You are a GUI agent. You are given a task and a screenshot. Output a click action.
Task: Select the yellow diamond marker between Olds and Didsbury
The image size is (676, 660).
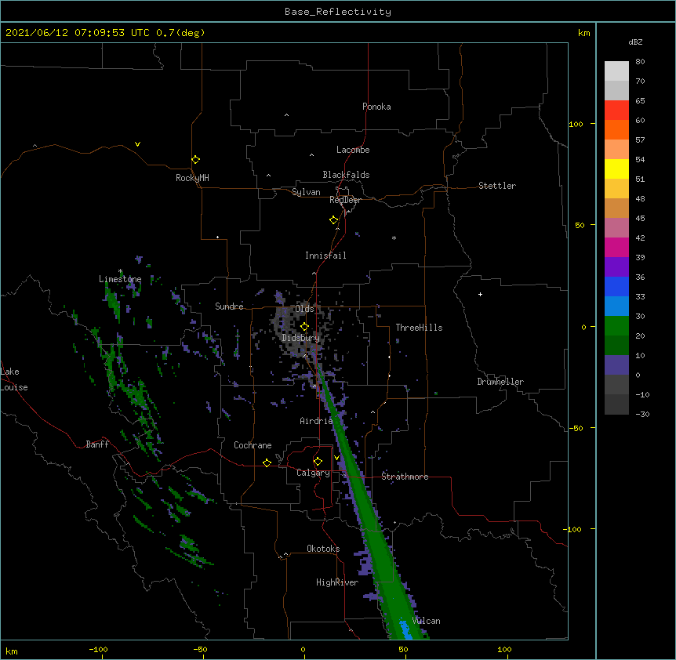[x=304, y=326]
